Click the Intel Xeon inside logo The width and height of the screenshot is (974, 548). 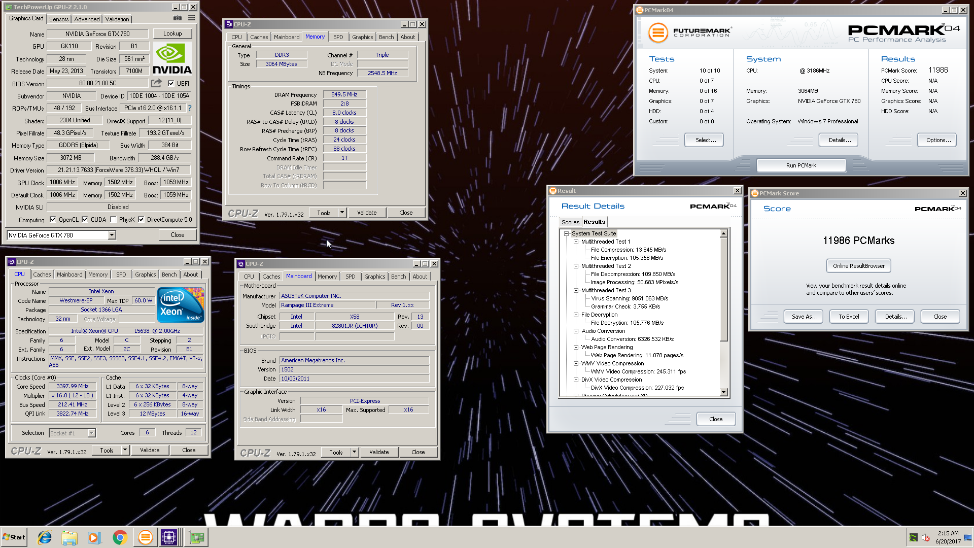click(x=181, y=304)
